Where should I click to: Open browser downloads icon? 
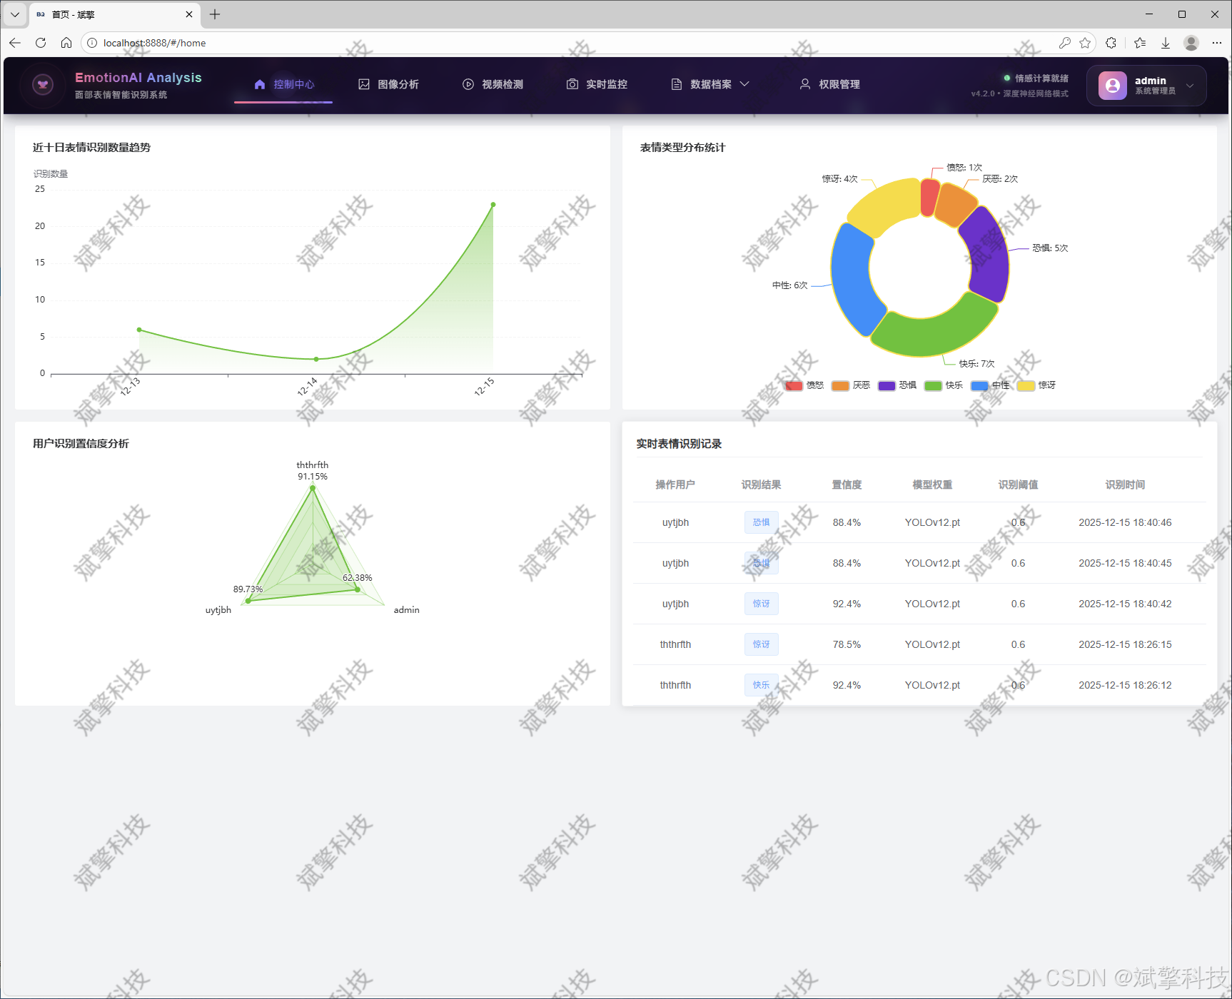1166,43
